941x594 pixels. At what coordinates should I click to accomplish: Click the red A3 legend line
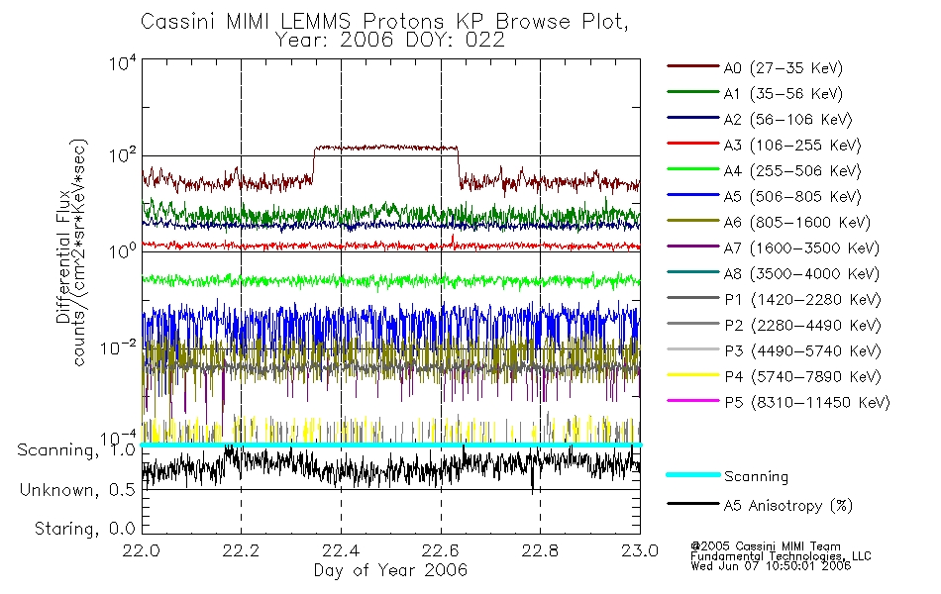tap(693, 144)
